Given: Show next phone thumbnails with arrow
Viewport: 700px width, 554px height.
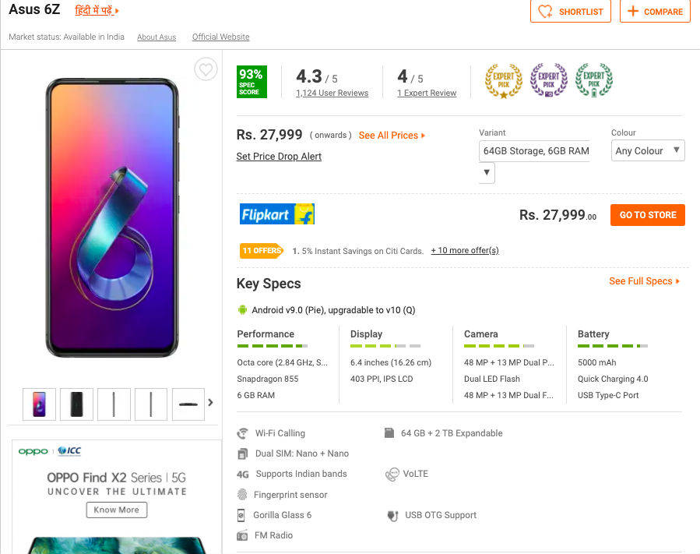Looking at the screenshot, I should coord(210,403).
